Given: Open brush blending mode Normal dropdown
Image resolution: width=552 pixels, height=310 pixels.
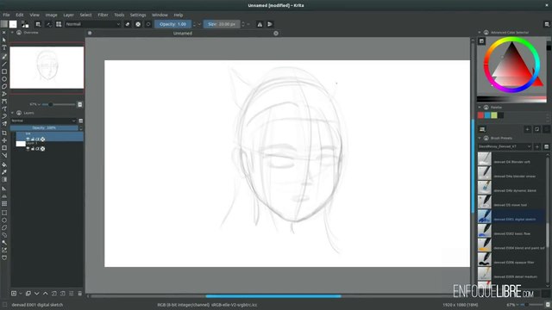Looking at the screenshot, I should [92, 24].
